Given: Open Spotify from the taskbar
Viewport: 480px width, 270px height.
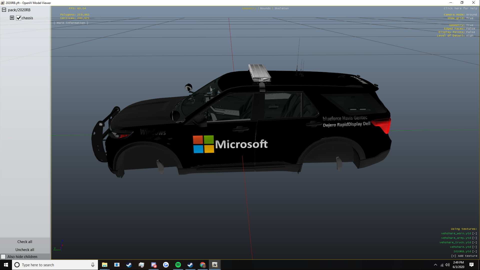Looking at the screenshot, I should pos(178,265).
